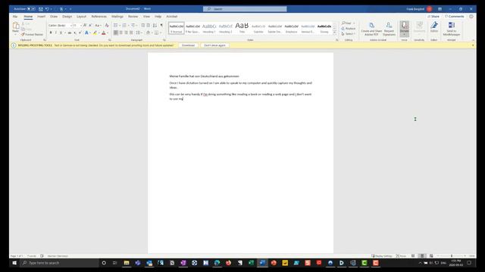Click Create and Share Adobe PDF
Screen dimensions: 485x272
pyautogui.click(x=371, y=29)
